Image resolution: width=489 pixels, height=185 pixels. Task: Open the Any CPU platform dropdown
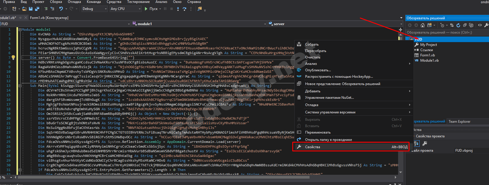pos(126,9)
